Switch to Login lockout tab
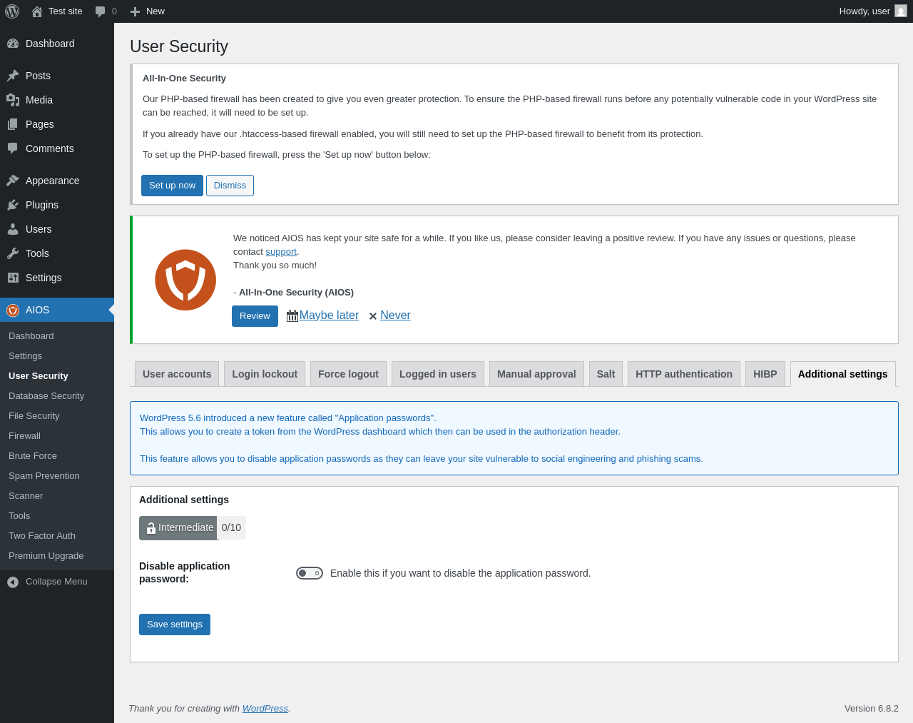913x723 pixels. pyautogui.click(x=265, y=374)
